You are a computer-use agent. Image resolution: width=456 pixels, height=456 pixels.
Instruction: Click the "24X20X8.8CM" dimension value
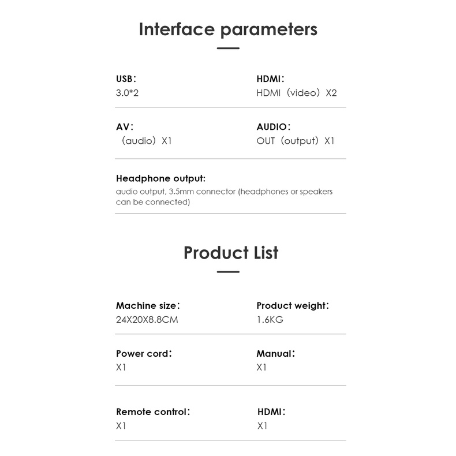[x=147, y=320]
